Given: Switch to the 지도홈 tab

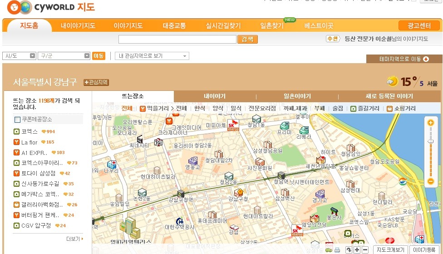Looking at the screenshot, I should tap(29, 25).
